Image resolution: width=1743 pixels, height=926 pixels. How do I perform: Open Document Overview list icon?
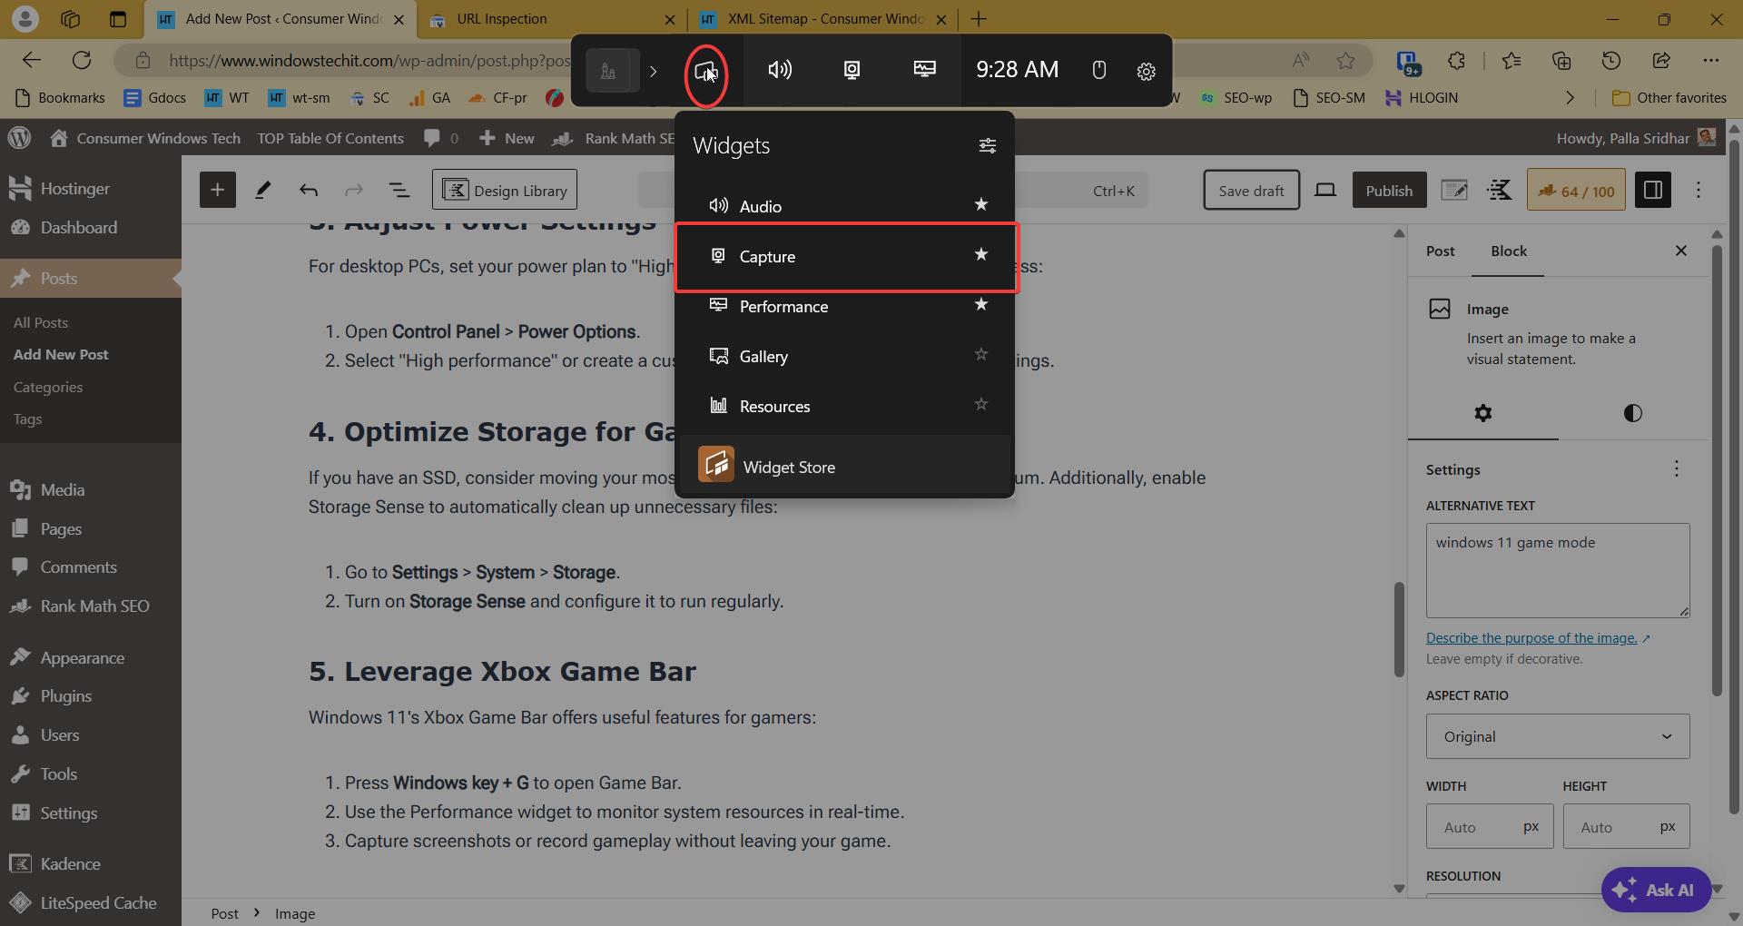pos(399,190)
